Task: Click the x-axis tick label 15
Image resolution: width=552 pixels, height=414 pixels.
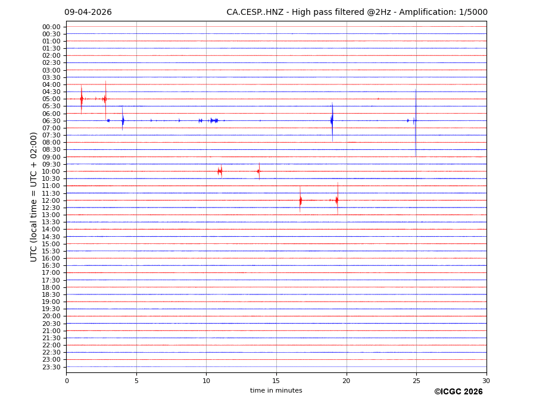Action: click(276, 381)
